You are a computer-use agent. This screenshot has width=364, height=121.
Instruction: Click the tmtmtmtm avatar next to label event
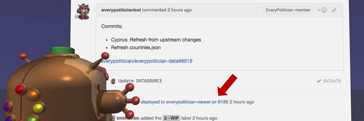click(x=113, y=118)
